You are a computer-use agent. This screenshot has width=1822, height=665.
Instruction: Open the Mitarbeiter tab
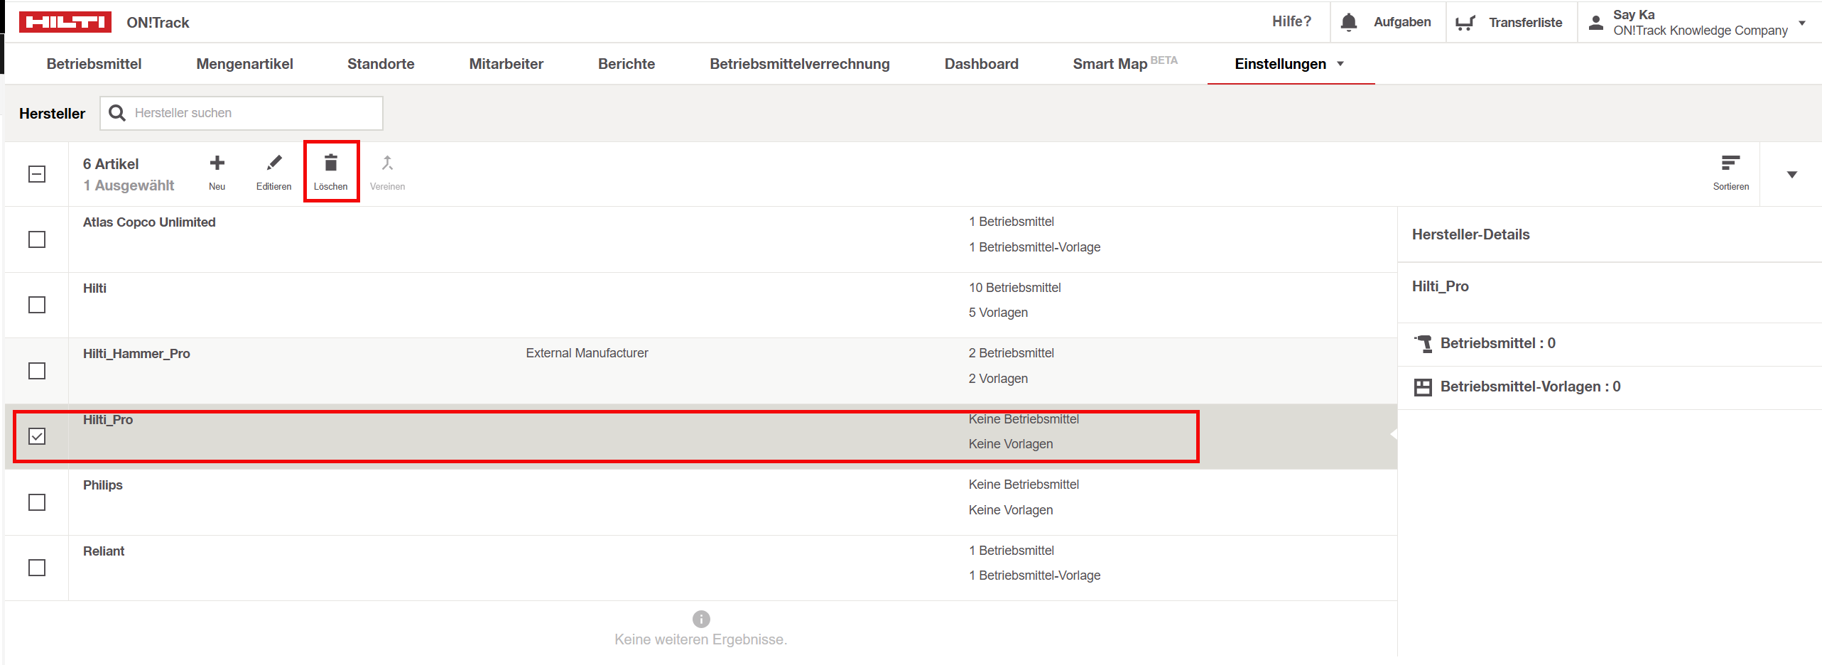[506, 64]
